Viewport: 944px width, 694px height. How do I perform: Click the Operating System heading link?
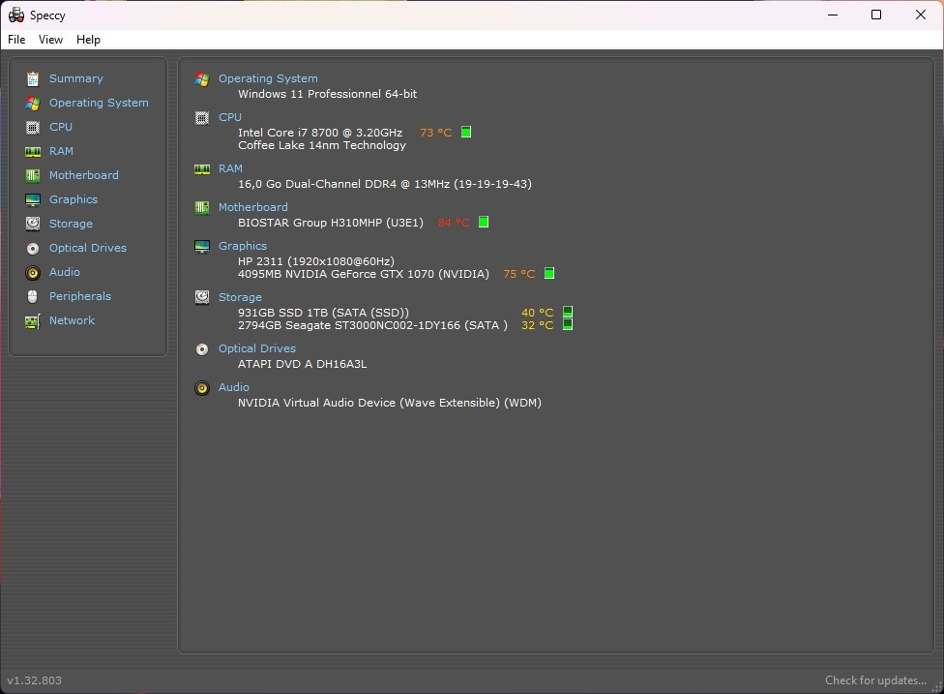[268, 79]
